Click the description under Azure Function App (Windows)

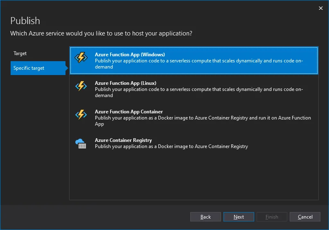pos(198,64)
